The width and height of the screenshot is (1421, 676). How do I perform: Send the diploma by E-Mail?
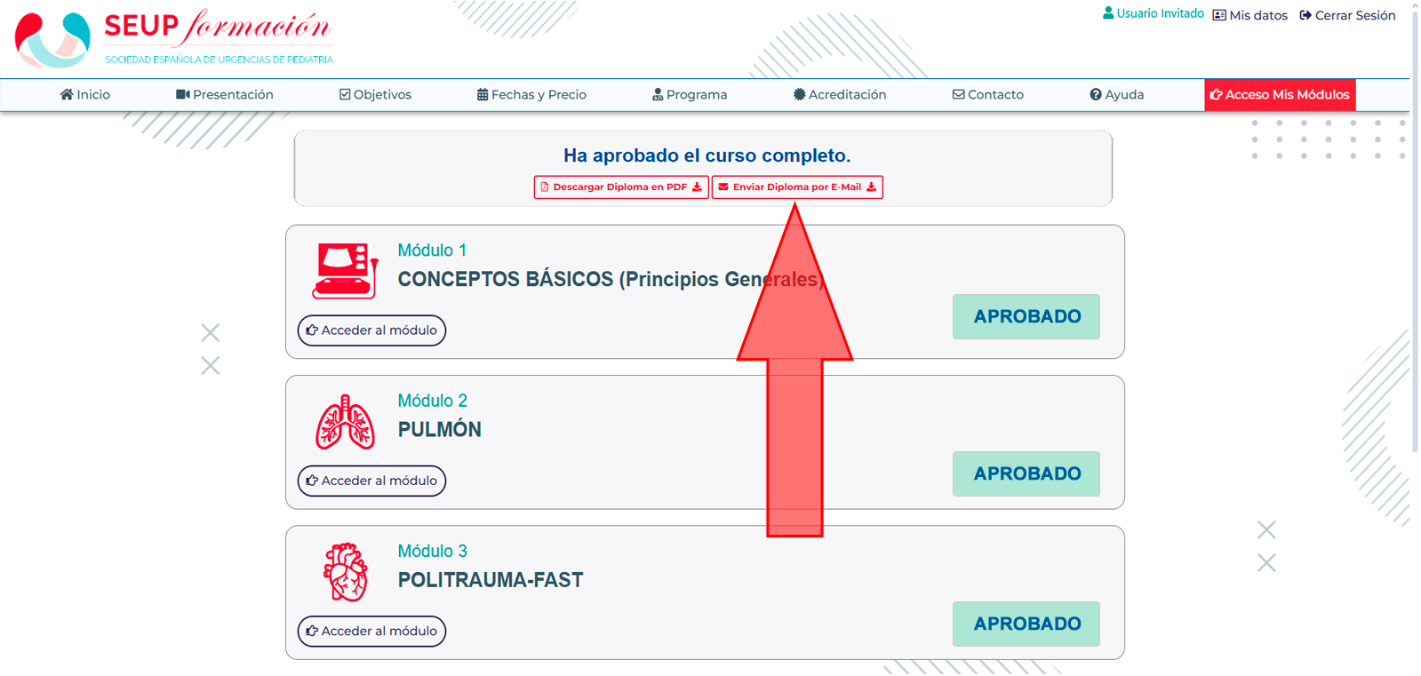[x=797, y=187]
